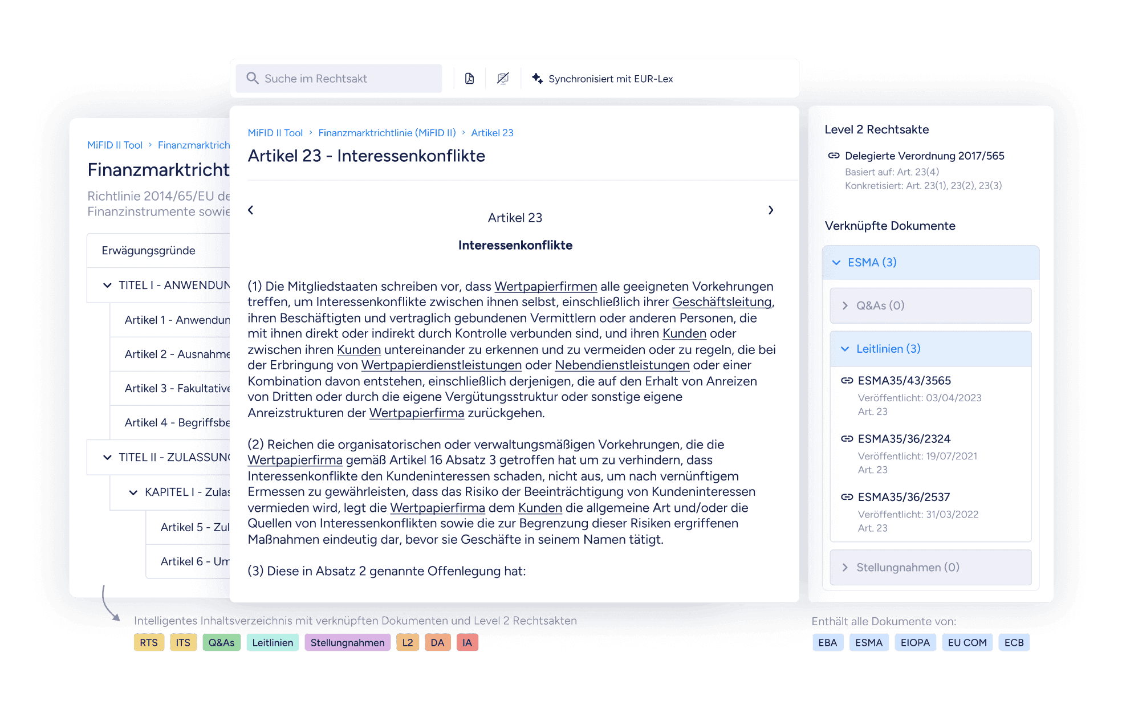
Task: Click the mint 'Leitlinien' tag
Action: [x=273, y=642]
